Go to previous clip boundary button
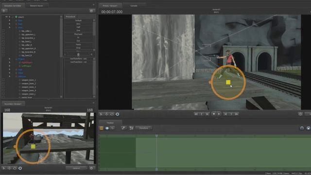 [x=202, y=114]
